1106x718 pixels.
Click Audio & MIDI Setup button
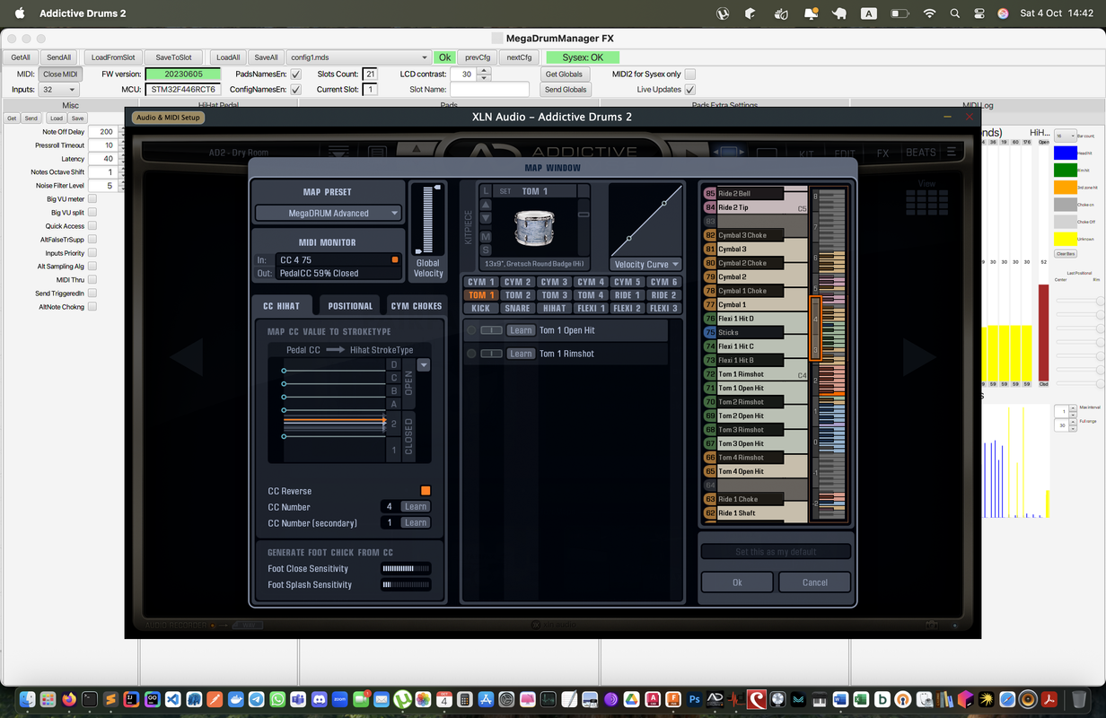click(169, 117)
